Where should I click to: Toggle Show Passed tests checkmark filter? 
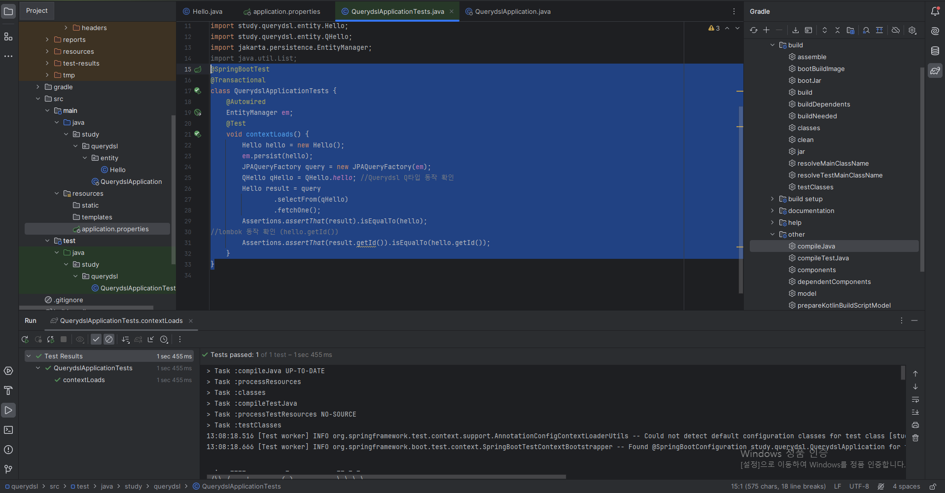(96, 339)
